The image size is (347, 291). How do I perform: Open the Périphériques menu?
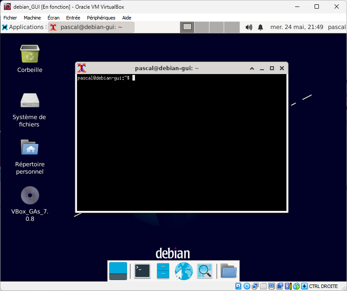[101, 18]
